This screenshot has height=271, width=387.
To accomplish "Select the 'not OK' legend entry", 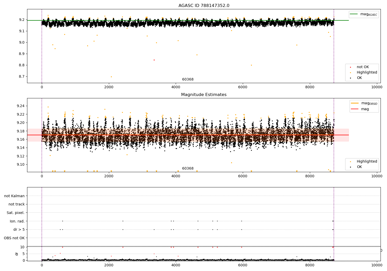I will coord(363,67).
